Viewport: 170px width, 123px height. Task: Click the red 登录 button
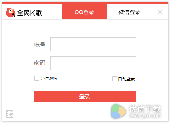pos(85,96)
